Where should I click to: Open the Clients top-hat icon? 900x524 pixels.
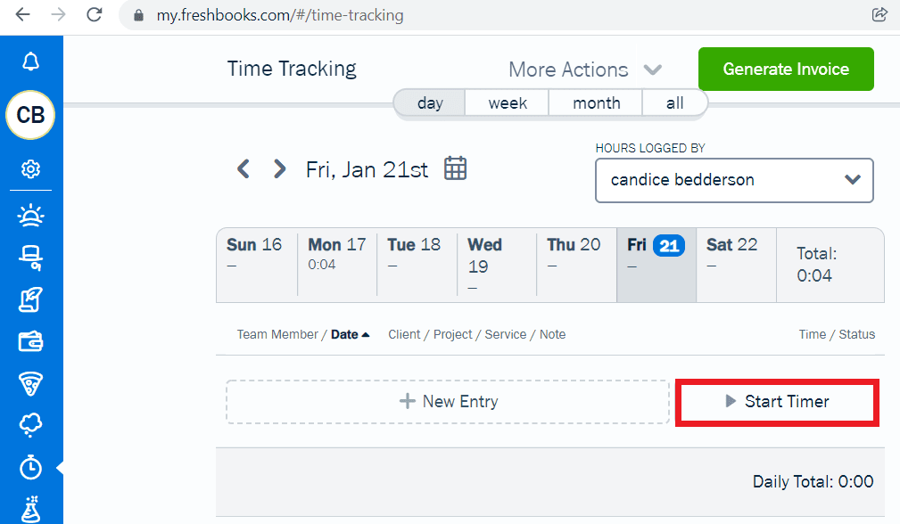pos(31,258)
